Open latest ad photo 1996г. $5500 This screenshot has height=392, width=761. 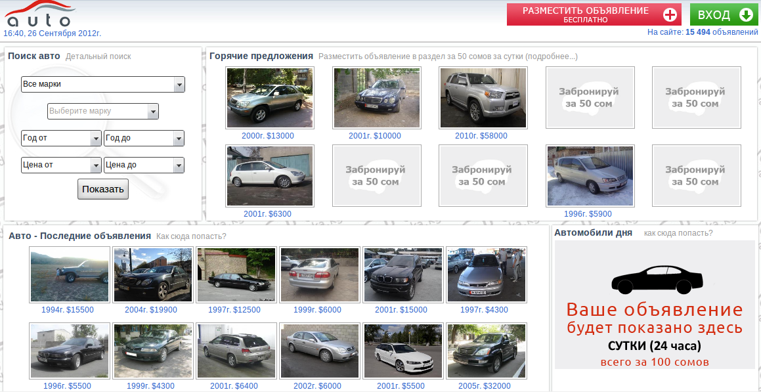[70, 351]
